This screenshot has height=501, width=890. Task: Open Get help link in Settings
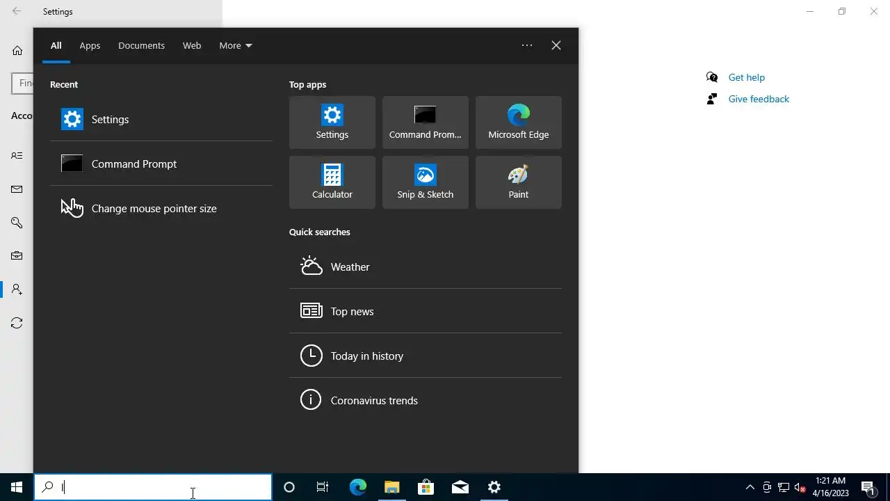(x=746, y=77)
